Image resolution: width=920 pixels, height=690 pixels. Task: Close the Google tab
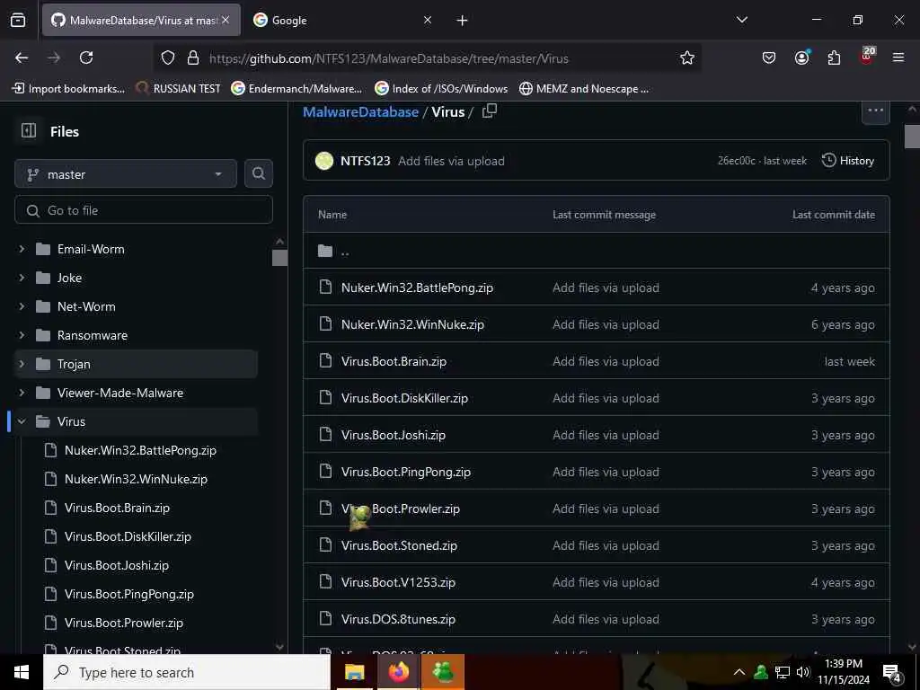click(x=428, y=20)
